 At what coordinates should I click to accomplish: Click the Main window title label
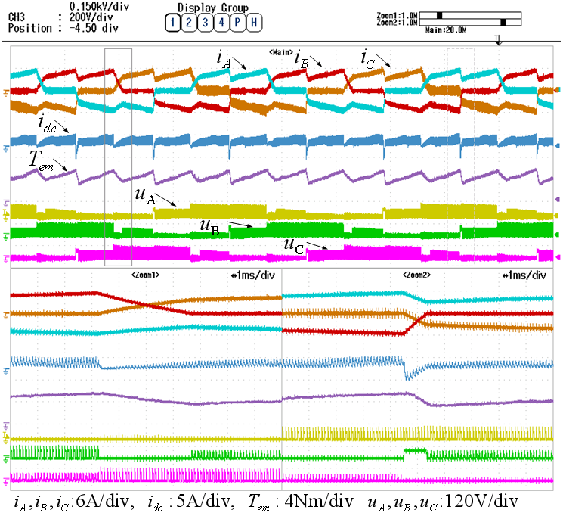point(281,51)
